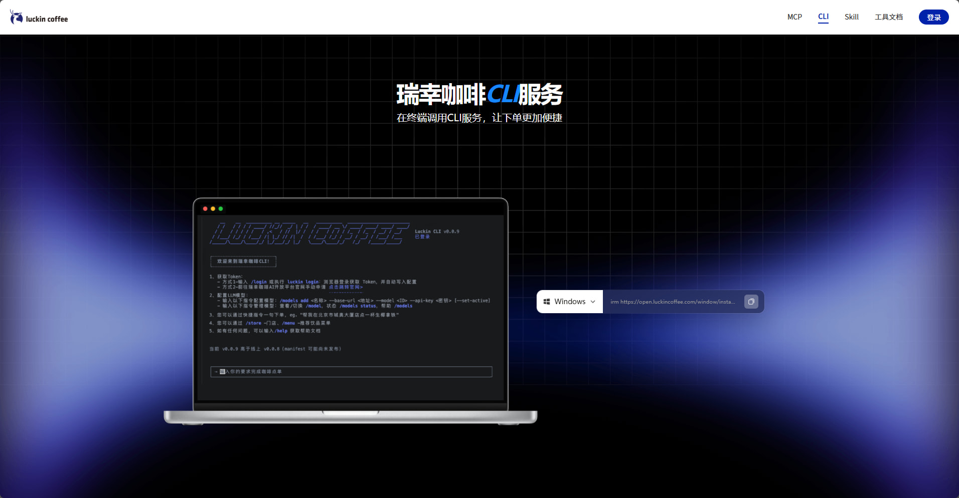Select the CLI nav tab
The height and width of the screenshot is (498, 959).
[823, 17]
